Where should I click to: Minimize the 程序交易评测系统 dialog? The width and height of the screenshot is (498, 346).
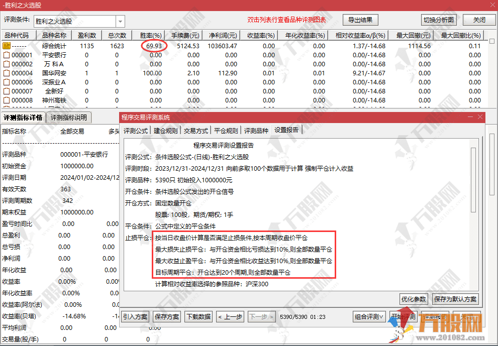tap(470, 117)
